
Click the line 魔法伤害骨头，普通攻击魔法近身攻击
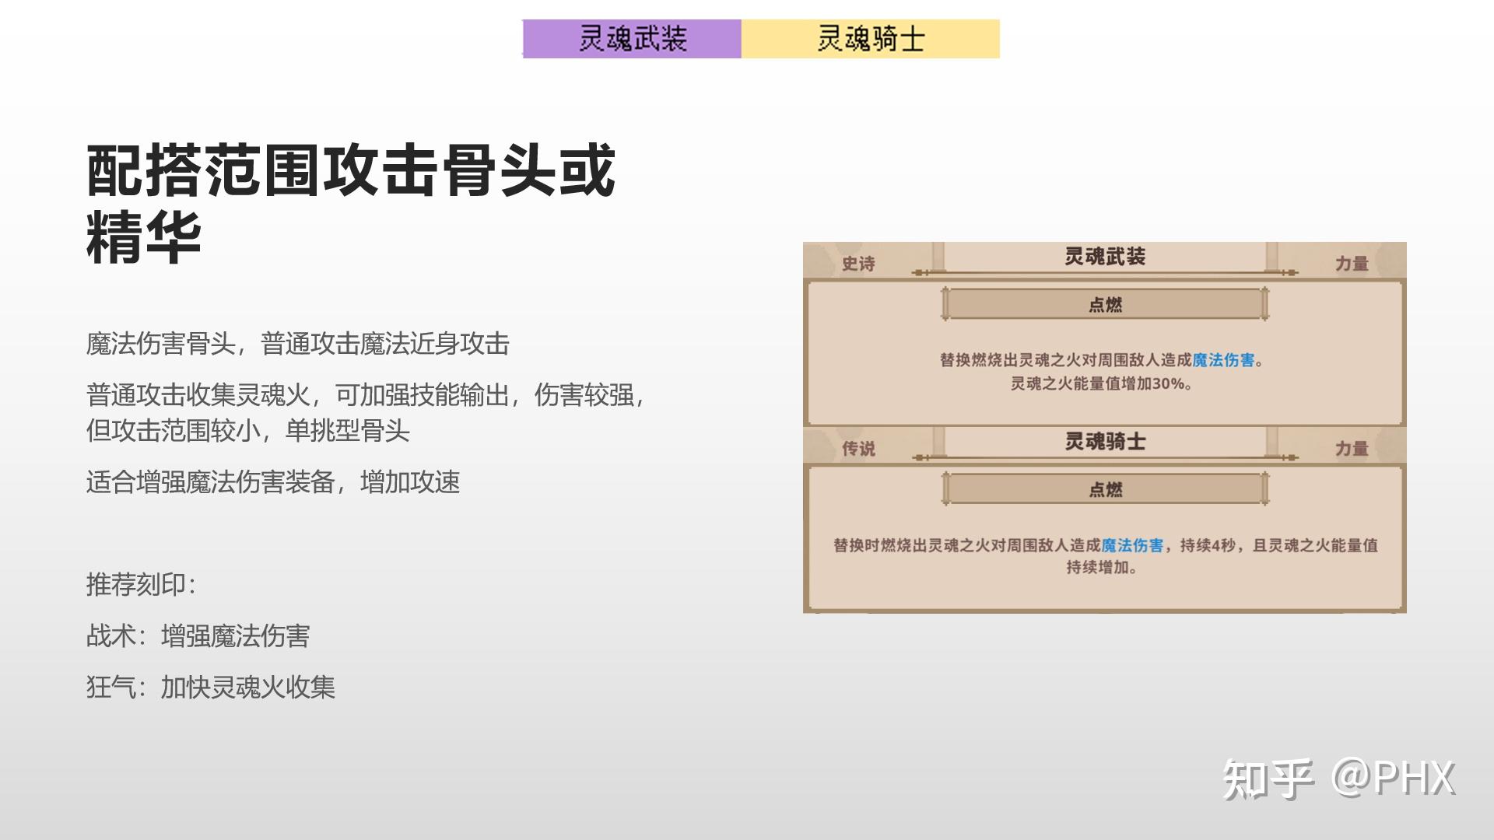click(298, 344)
